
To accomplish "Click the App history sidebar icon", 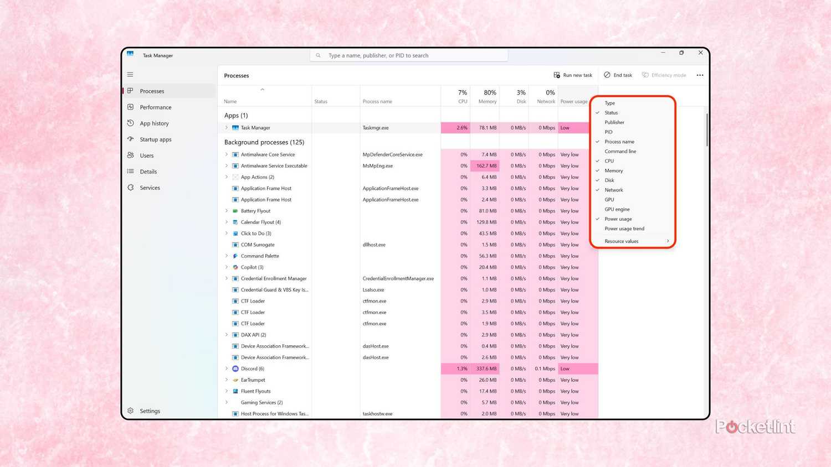I will coord(131,123).
